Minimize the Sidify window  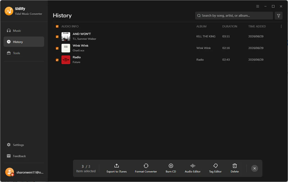(265, 6)
